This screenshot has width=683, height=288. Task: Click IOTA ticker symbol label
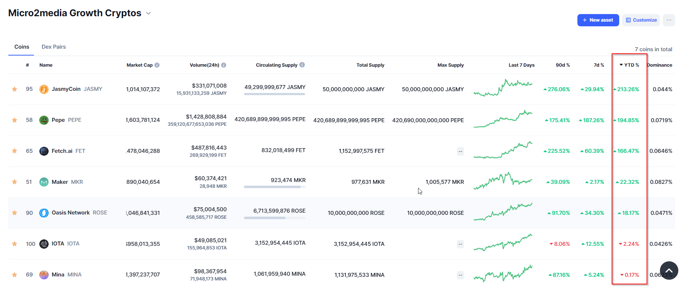73,244
